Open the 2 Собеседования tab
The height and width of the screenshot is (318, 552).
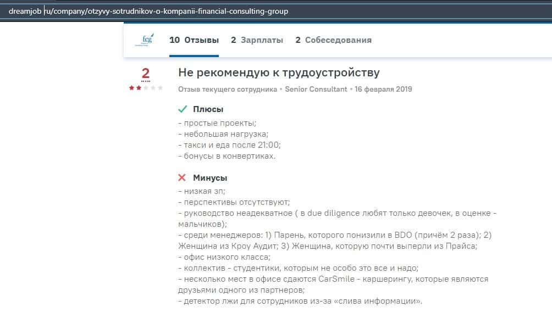tap(333, 40)
